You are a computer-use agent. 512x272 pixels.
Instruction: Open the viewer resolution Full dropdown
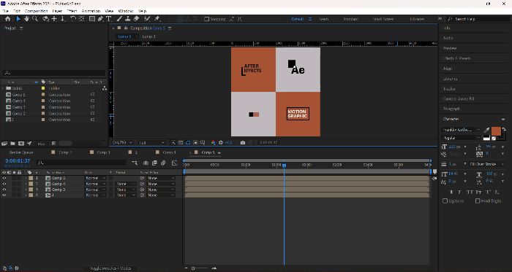(152, 142)
